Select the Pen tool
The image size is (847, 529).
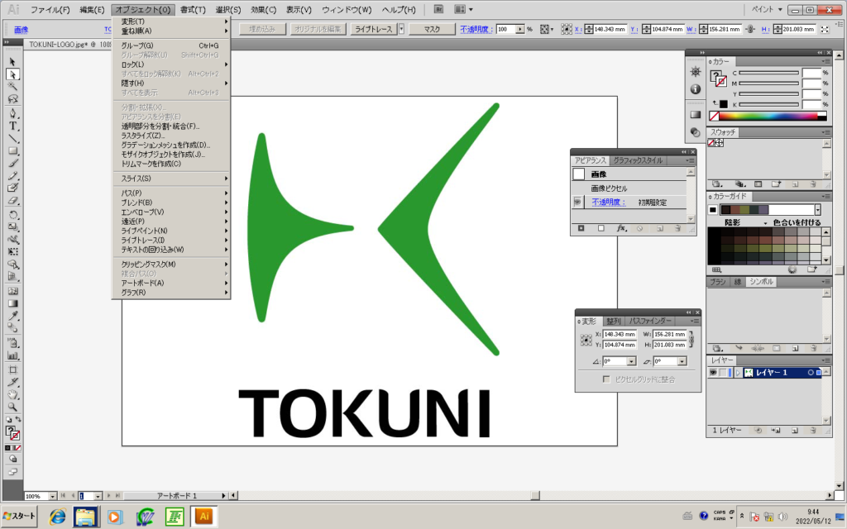12,113
